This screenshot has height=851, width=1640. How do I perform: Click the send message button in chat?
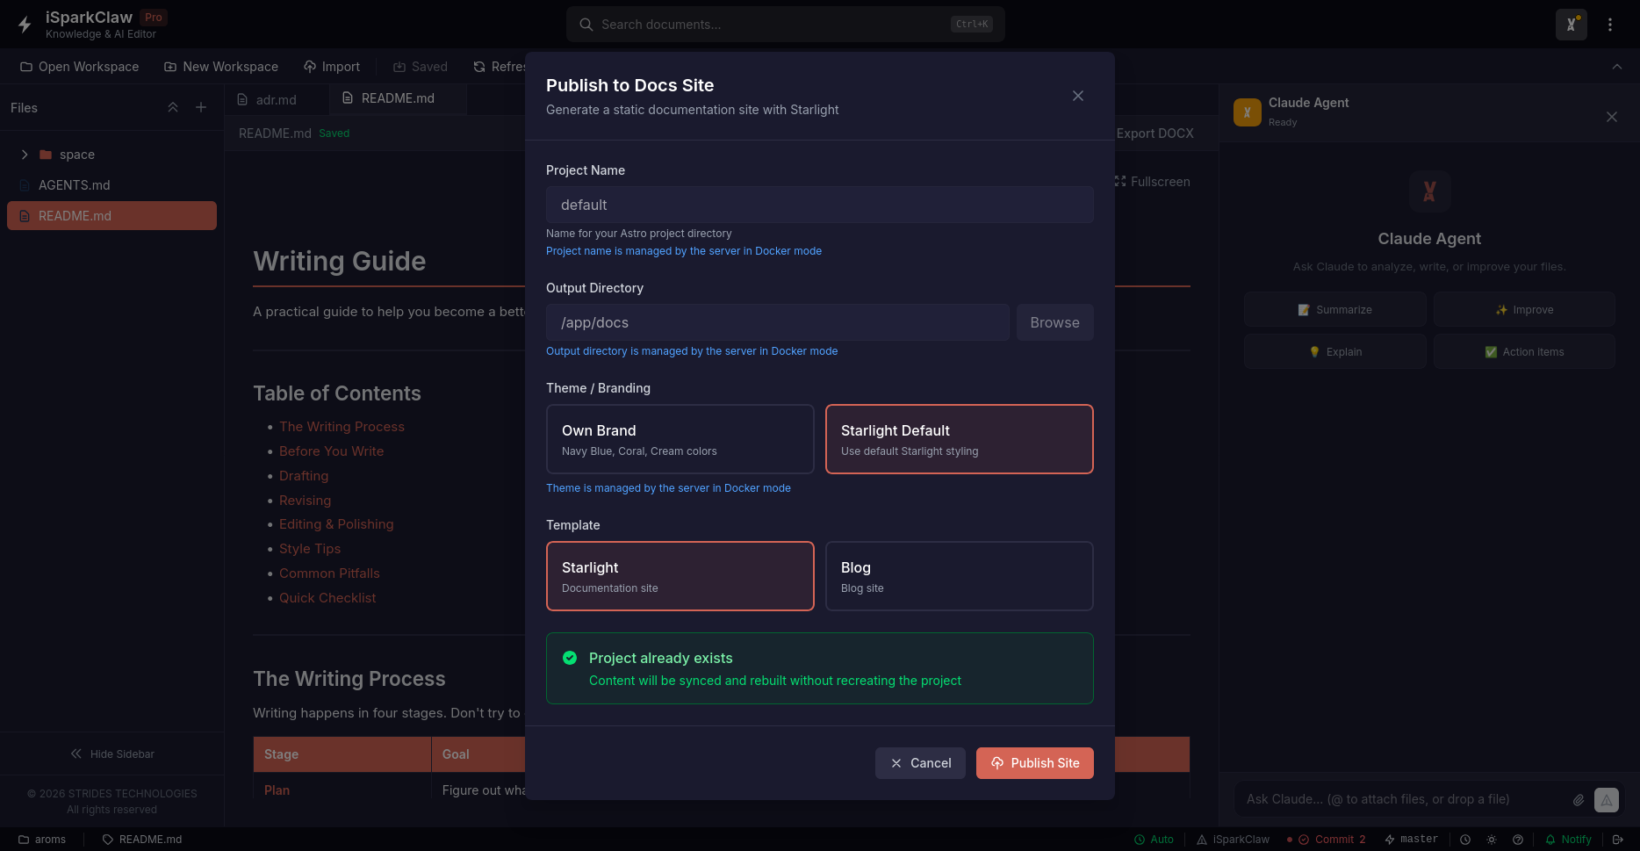coord(1607,800)
